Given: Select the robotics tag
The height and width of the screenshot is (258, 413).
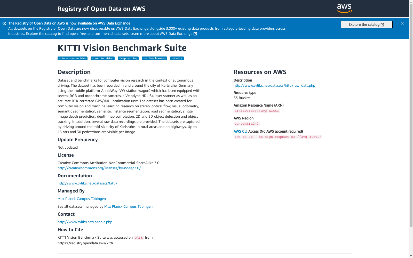Looking at the screenshot, I should click(x=177, y=58).
